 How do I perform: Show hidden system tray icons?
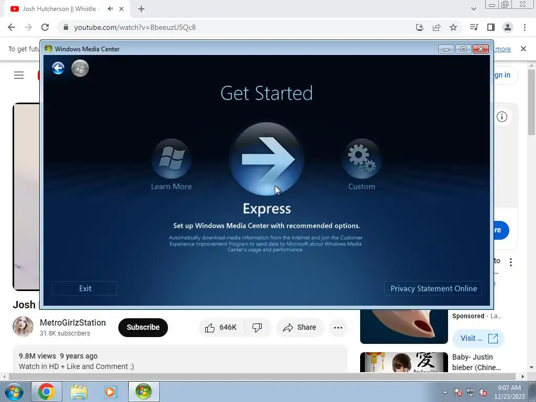pos(445,392)
